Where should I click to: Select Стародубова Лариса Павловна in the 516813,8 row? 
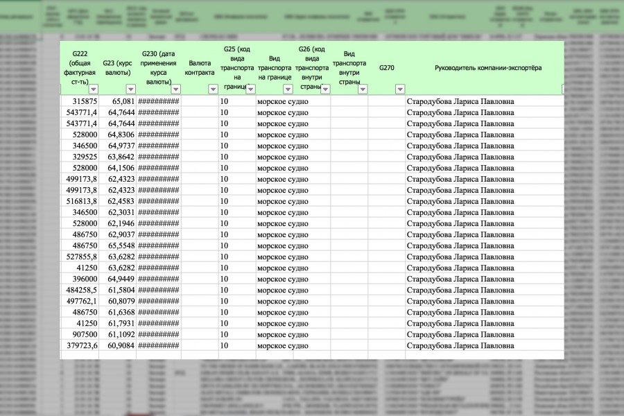[460, 202]
